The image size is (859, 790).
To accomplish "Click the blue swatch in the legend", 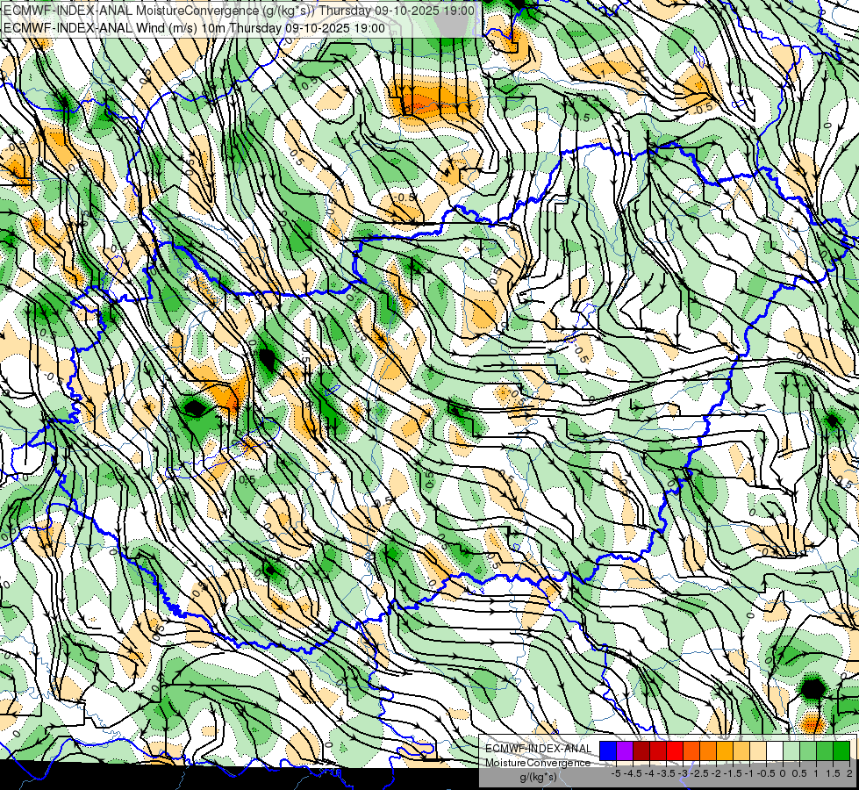I will (x=608, y=750).
